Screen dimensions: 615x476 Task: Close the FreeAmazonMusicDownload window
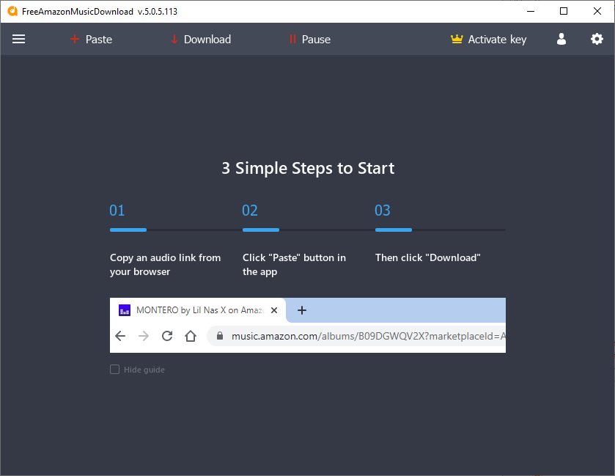(597, 11)
